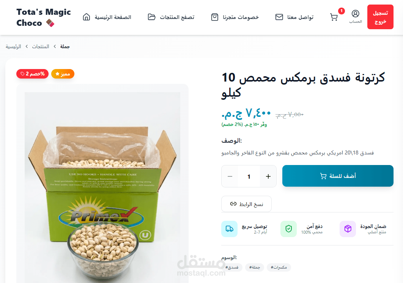Viewport: 403px width, 283px height.
Task: Click the envelope icon for تواصل معنا
Action: (x=279, y=17)
